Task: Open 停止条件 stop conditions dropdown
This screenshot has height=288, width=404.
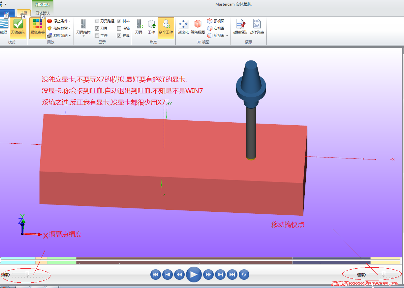Action: 59,21
